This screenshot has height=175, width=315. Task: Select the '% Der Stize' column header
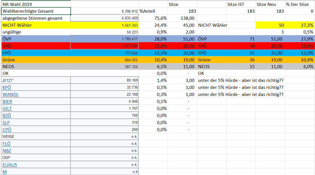tap(300, 4)
